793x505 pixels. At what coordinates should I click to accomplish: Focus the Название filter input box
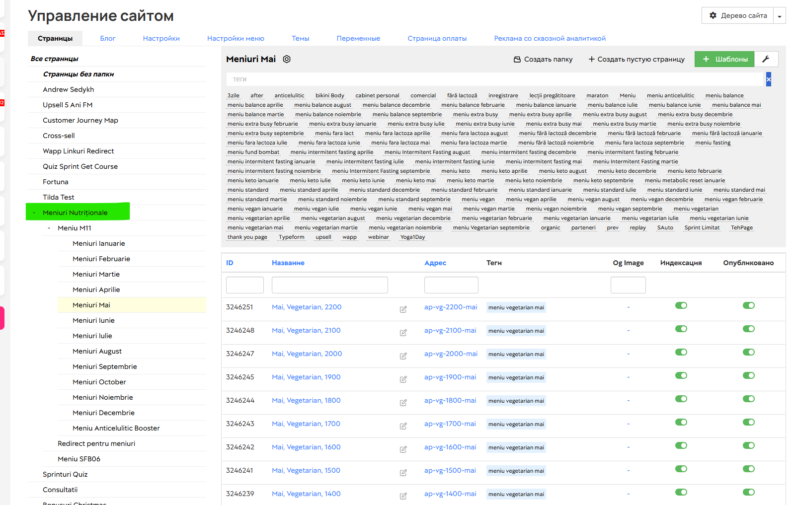point(330,285)
